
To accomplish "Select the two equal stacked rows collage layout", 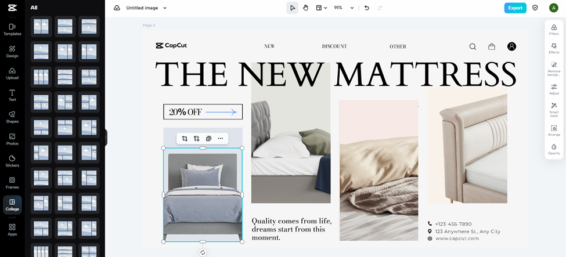I will point(65,26).
